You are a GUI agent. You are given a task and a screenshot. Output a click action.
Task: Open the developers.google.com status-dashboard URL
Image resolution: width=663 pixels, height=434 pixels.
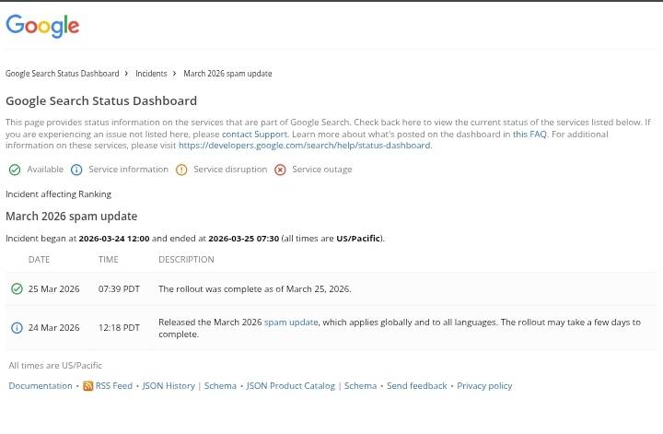pyautogui.click(x=305, y=146)
